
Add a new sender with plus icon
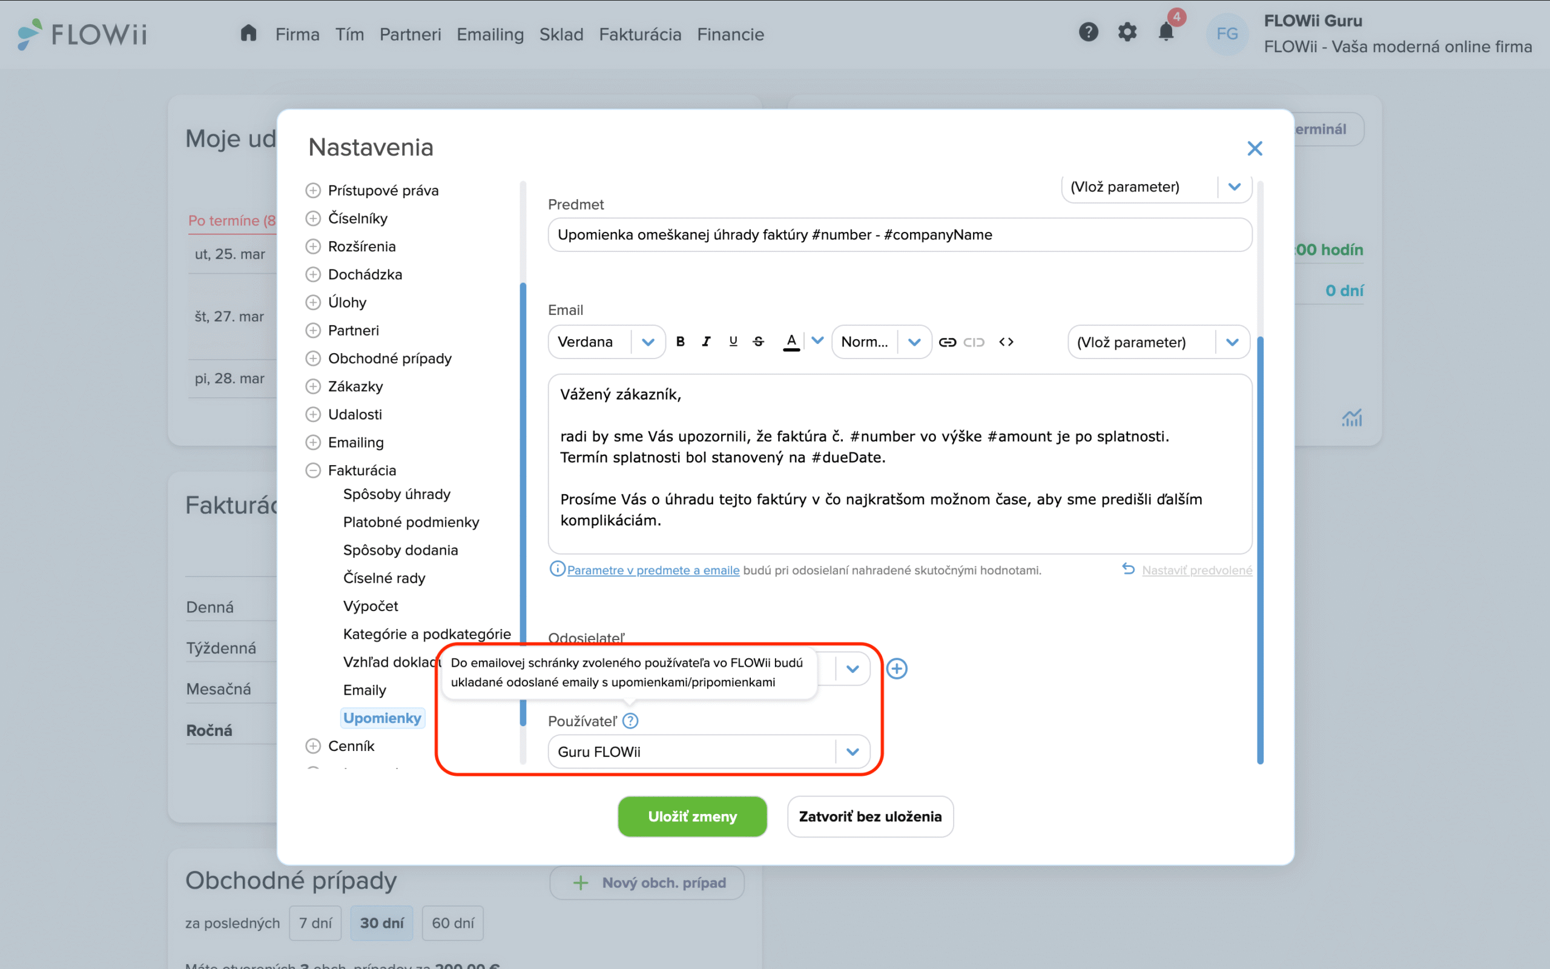(897, 669)
